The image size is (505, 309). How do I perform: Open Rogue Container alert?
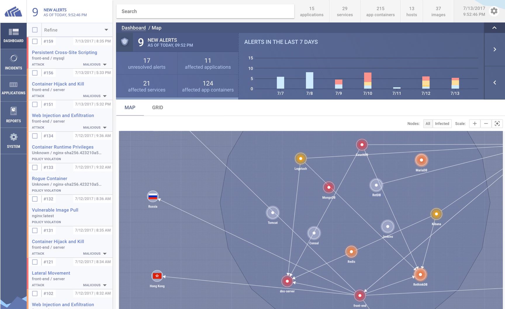(x=49, y=178)
